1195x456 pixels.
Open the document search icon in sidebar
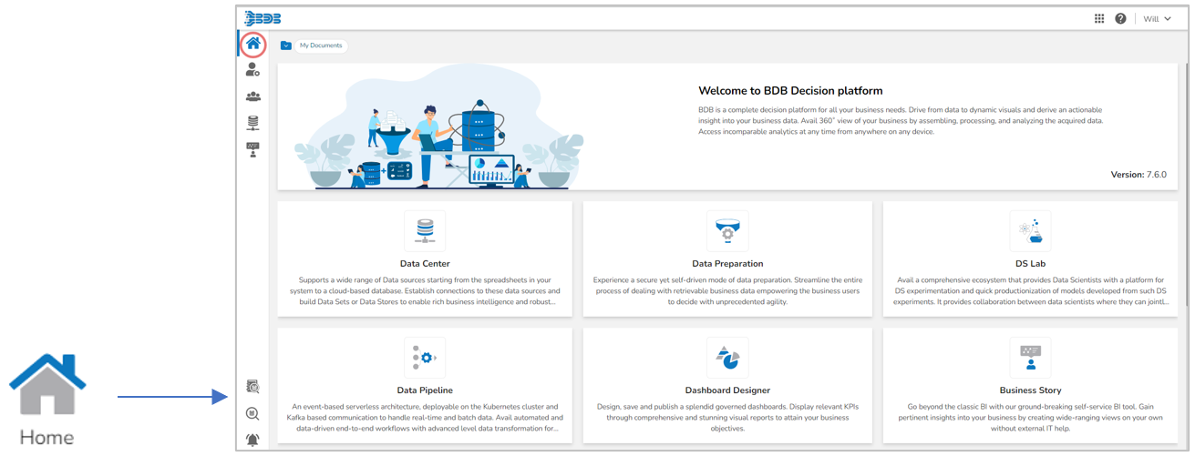pos(253,387)
